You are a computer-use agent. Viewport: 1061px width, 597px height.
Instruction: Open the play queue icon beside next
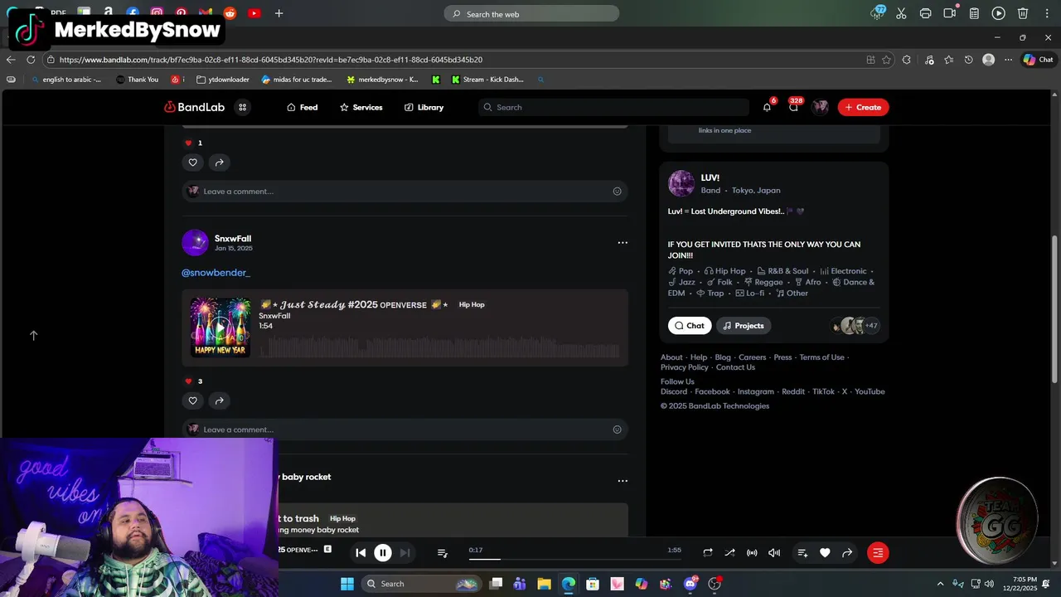click(442, 553)
